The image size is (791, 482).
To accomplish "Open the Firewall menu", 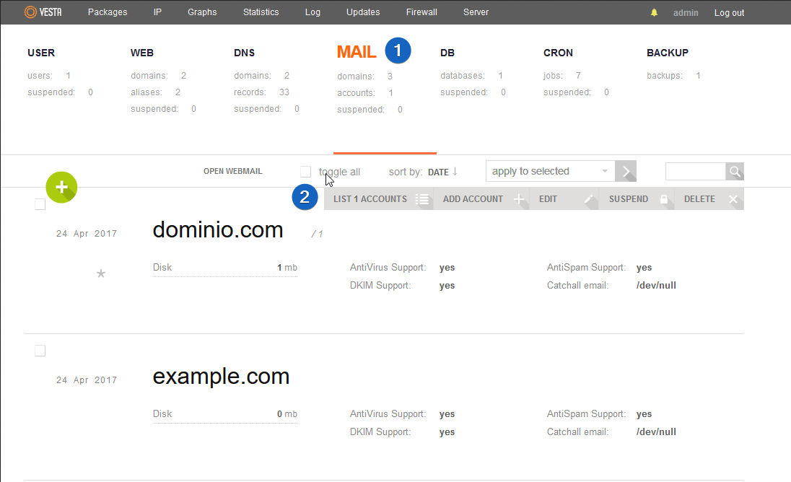I will coord(421,12).
